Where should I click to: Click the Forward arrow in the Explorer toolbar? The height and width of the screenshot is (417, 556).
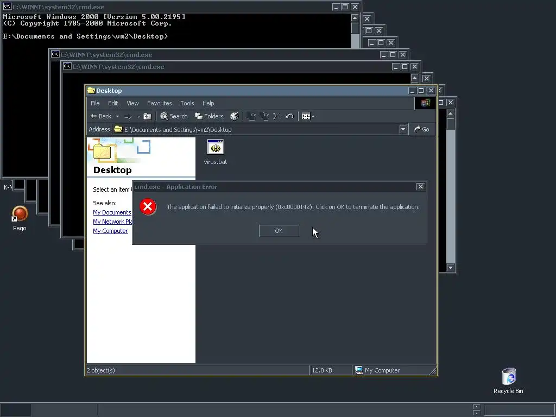click(x=128, y=116)
